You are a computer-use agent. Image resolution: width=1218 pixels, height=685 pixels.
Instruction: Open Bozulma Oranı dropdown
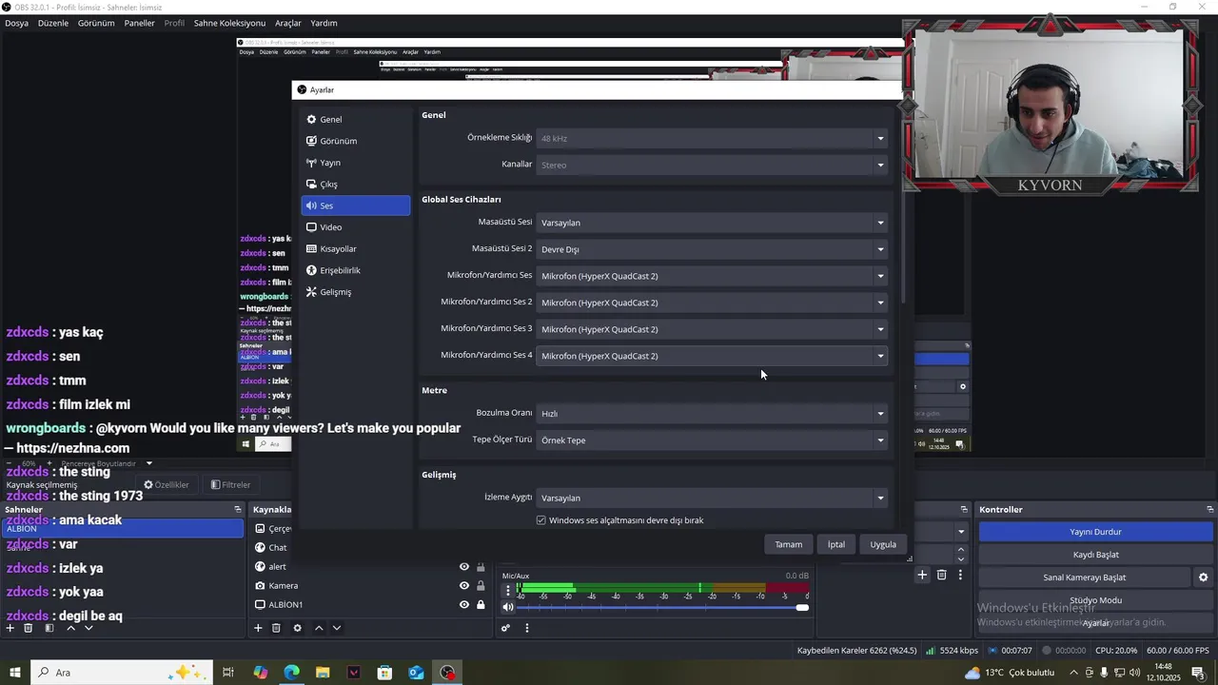pyautogui.click(x=712, y=414)
